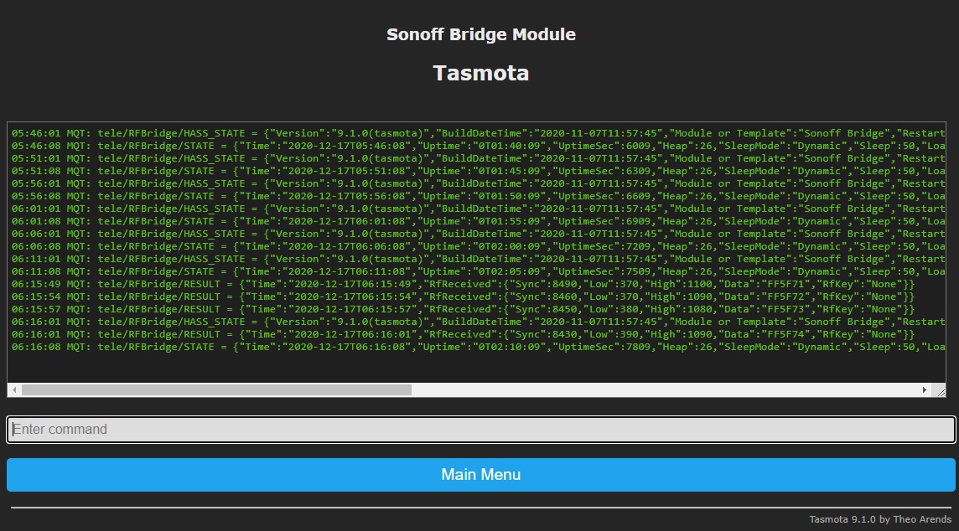Click the Sonoff Bridge Module heading
Image resolution: width=959 pixels, height=531 pixels.
click(x=480, y=35)
